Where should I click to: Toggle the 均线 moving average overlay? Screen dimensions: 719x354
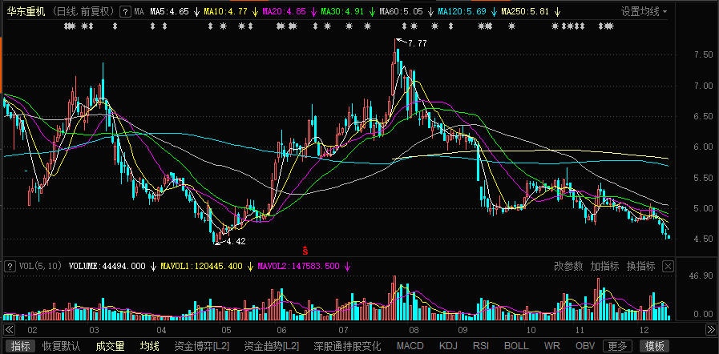click(x=150, y=346)
